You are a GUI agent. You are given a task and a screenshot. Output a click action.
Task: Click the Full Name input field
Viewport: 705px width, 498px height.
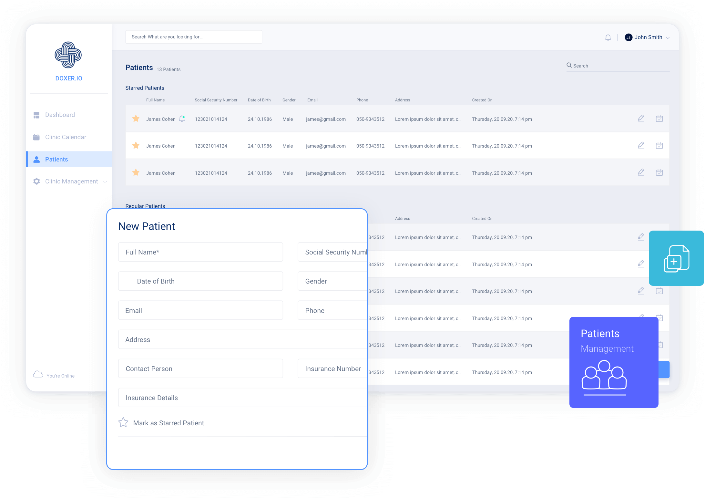[x=202, y=252]
